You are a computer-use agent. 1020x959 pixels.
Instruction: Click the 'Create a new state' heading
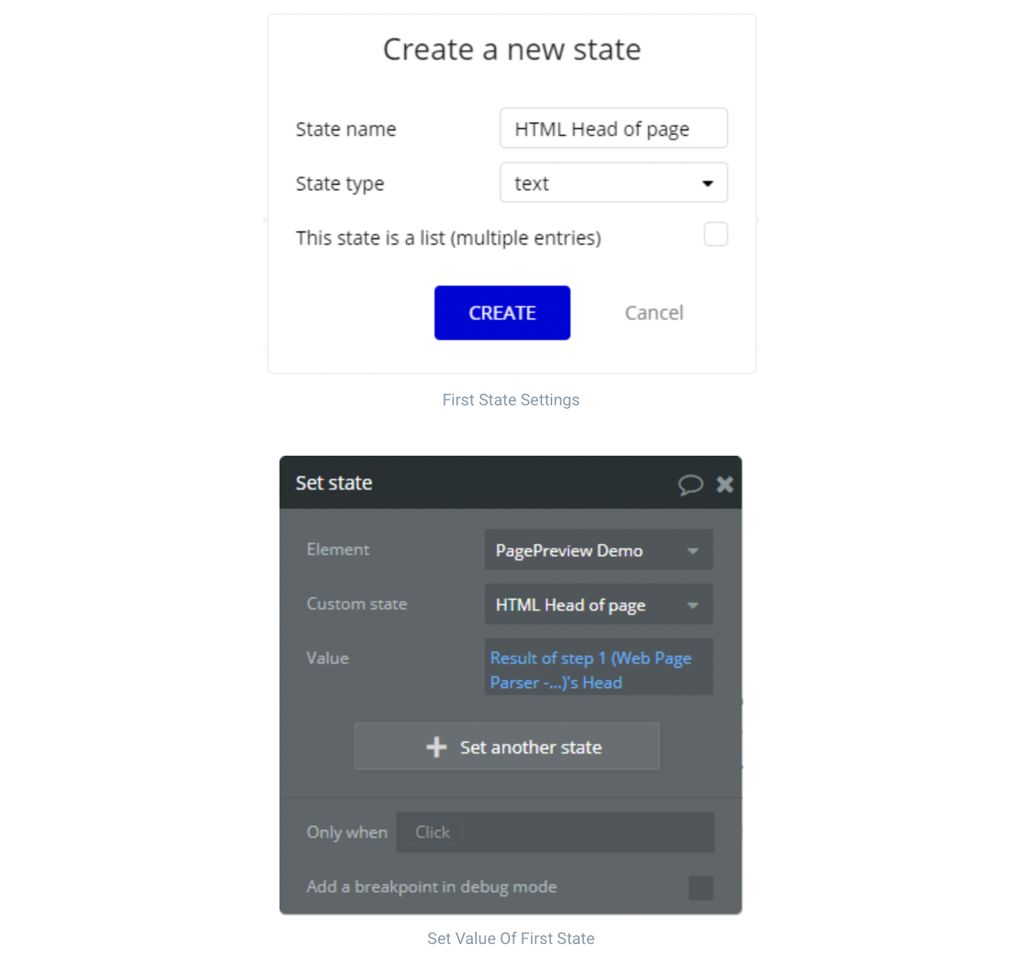[x=512, y=50]
